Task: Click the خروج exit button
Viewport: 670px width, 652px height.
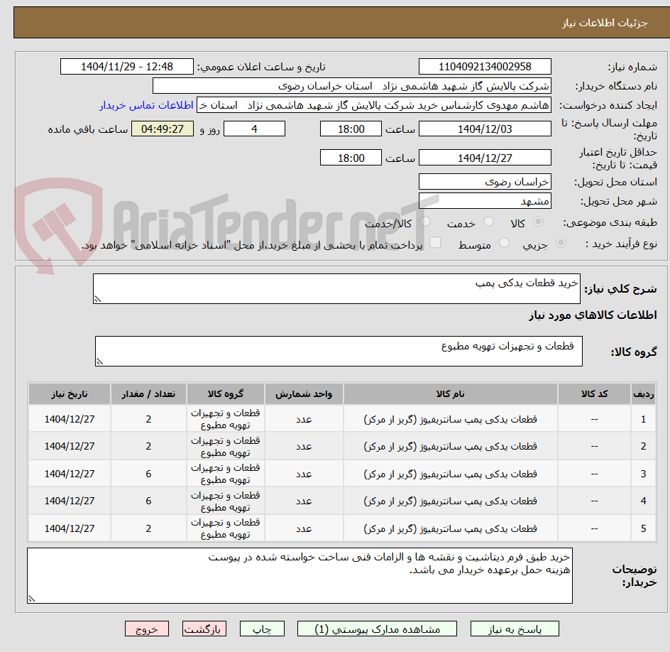Action: [146, 629]
